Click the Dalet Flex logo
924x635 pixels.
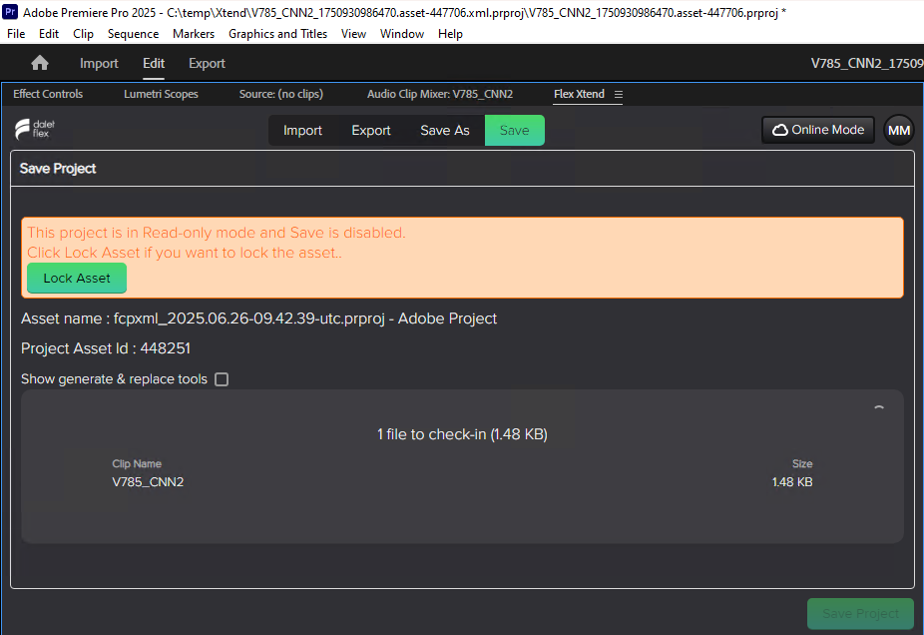point(35,129)
